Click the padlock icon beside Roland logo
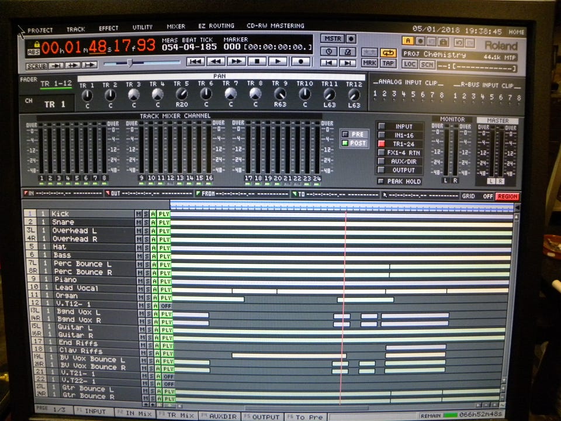 coord(444,42)
